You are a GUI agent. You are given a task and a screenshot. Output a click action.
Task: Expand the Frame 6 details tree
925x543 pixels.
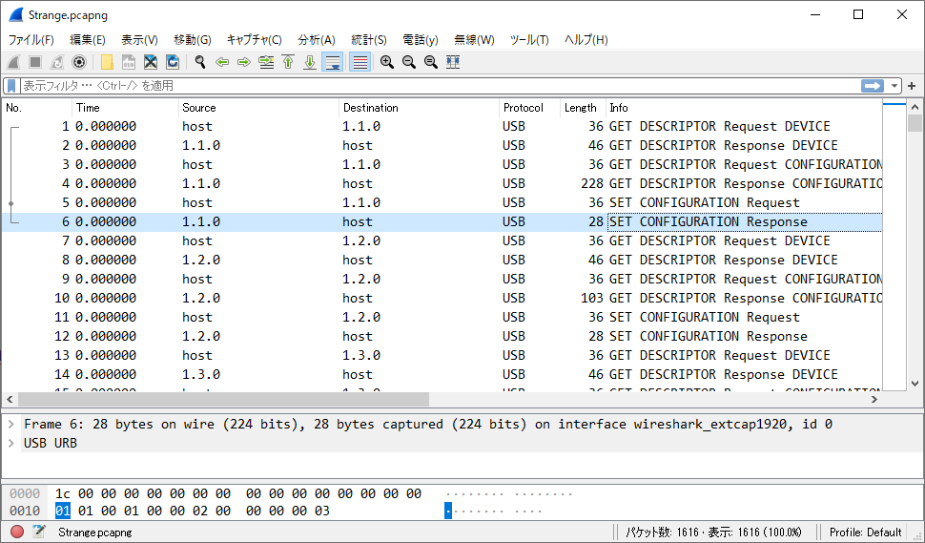coord(11,425)
